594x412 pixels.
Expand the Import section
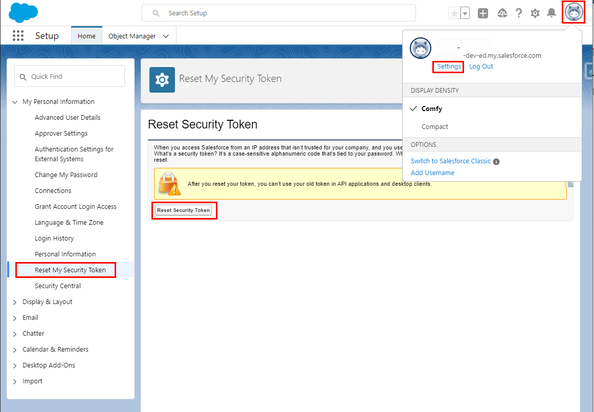[15, 382]
